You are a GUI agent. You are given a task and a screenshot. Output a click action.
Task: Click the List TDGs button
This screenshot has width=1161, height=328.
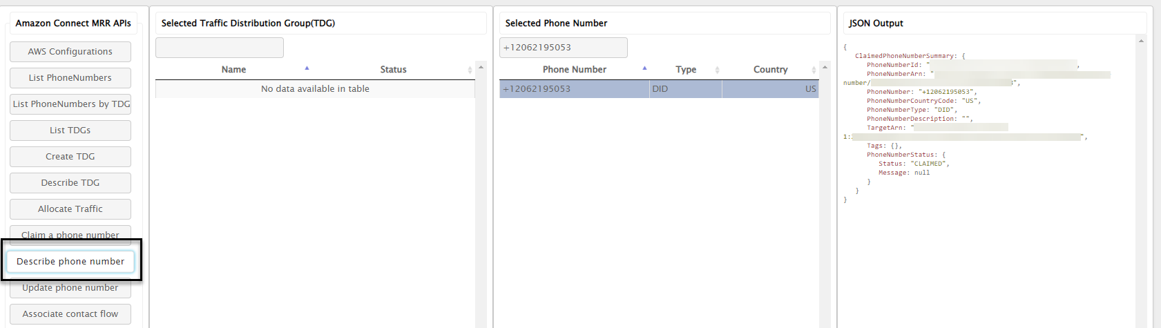click(x=70, y=131)
